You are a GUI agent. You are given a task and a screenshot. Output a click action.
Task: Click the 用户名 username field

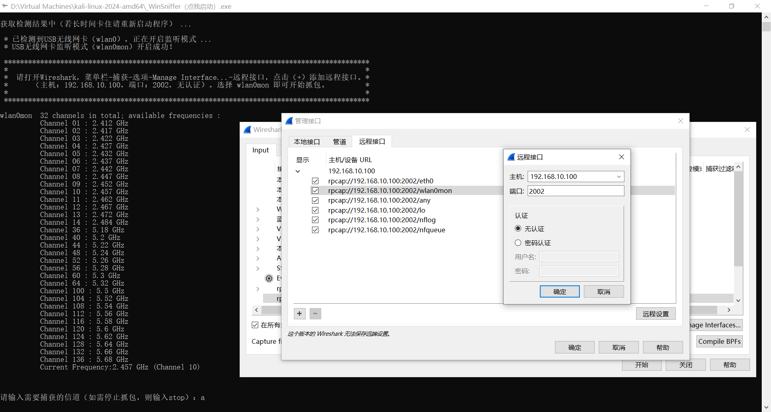[579, 257]
